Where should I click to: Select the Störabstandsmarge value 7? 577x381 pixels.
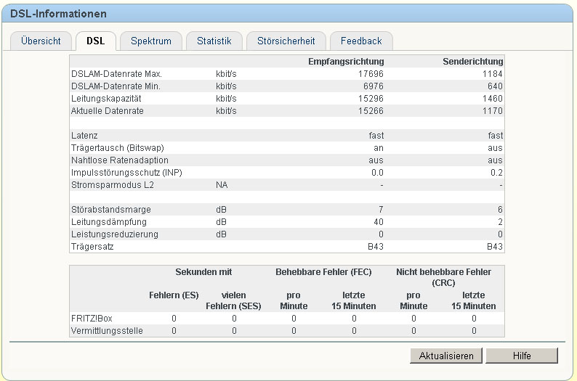[x=381, y=210]
